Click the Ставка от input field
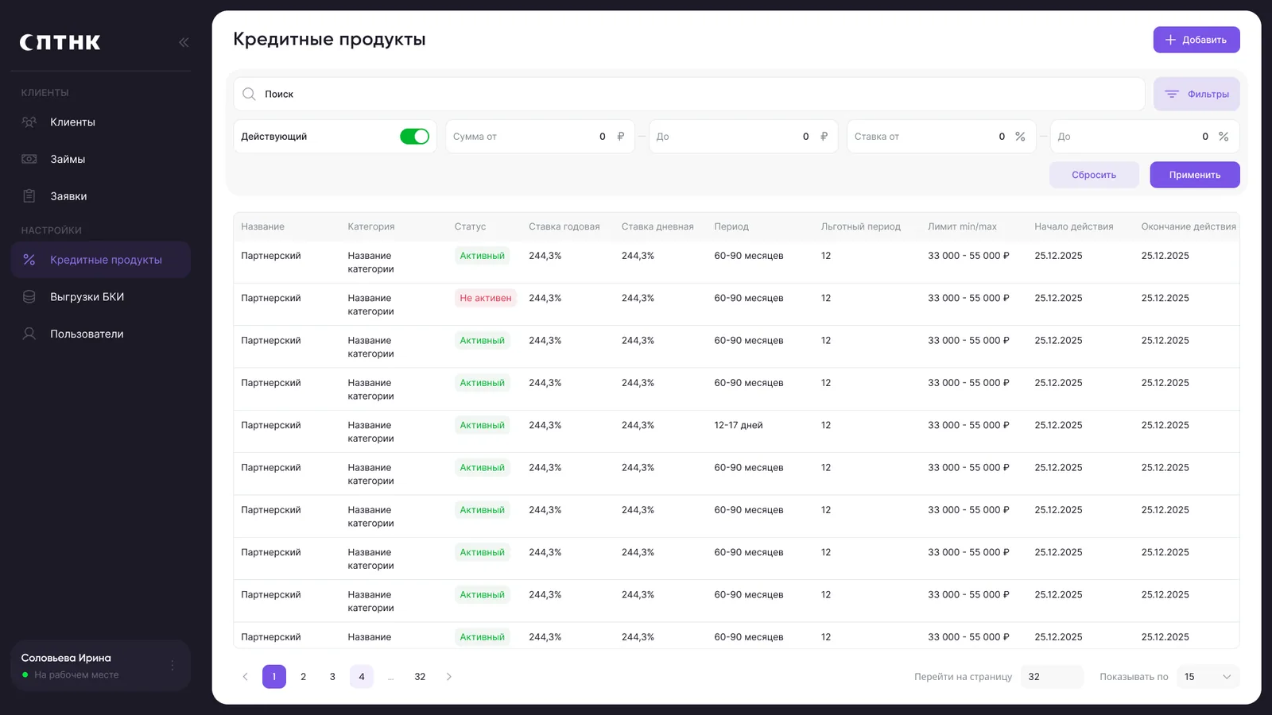1272x715 pixels. tap(941, 137)
